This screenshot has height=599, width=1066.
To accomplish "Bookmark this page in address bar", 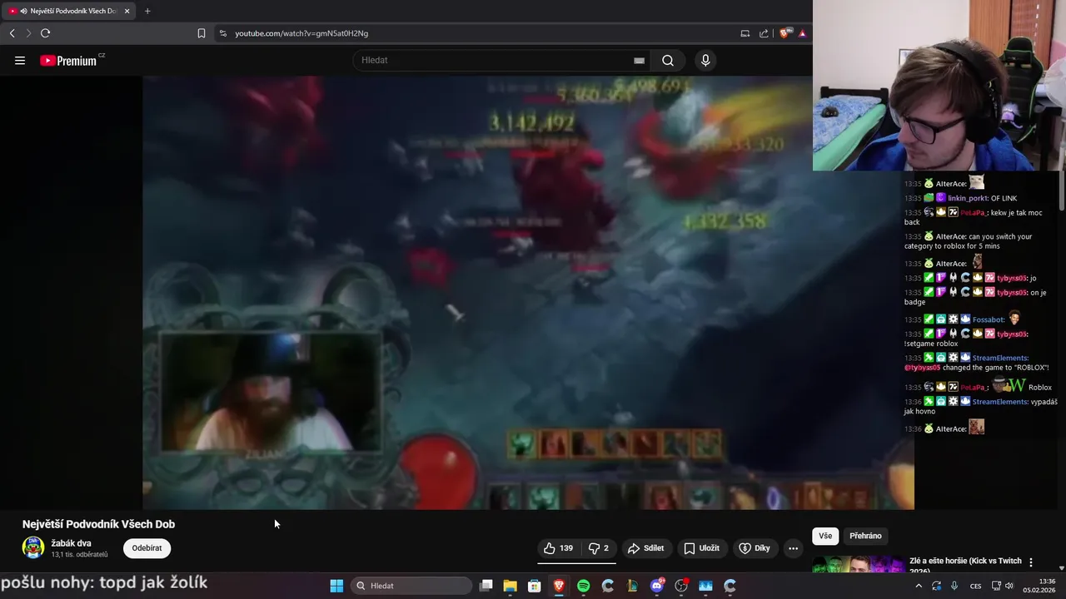I will 202,33.
